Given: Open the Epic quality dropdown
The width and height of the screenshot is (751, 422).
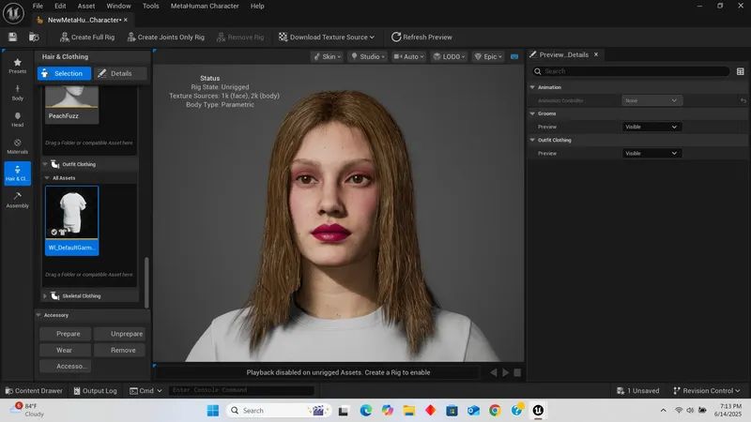Looking at the screenshot, I should [x=488, y=56].
